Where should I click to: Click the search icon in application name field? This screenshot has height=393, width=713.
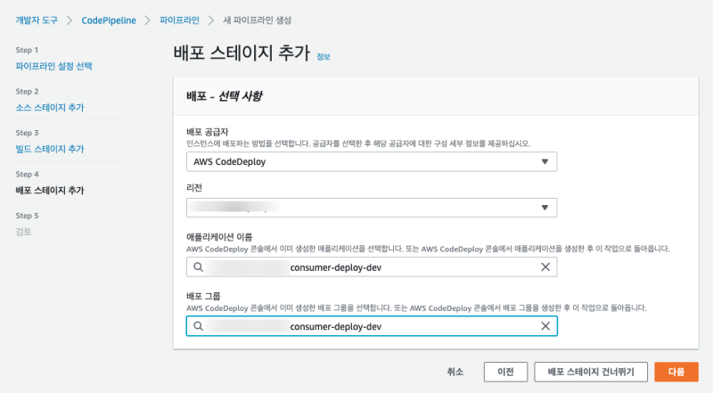198,267
